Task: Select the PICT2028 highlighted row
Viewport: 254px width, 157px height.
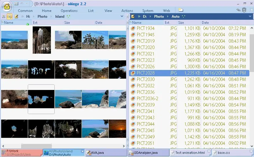Action: (189, 73)
